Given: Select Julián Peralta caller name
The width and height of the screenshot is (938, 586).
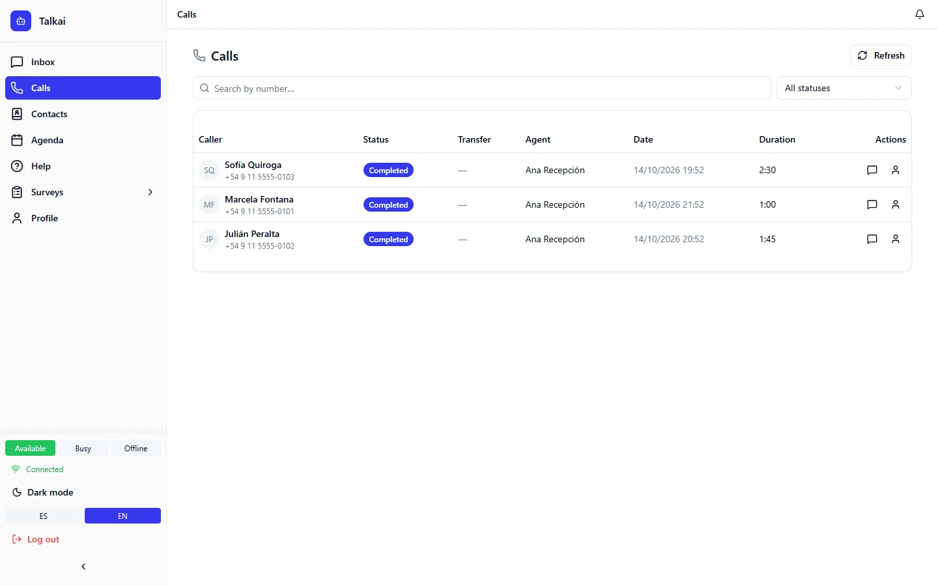Looking at the screenshot, I should pos(252,234).
